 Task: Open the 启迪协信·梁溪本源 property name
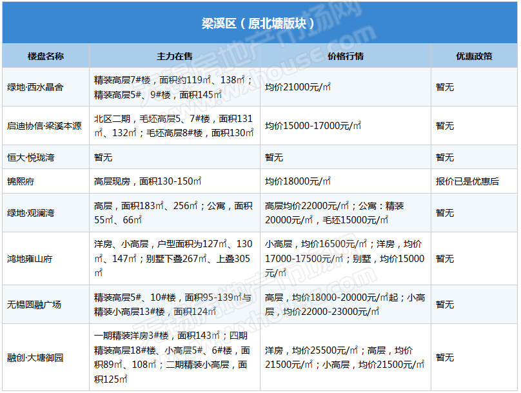[x=44, y=126]
